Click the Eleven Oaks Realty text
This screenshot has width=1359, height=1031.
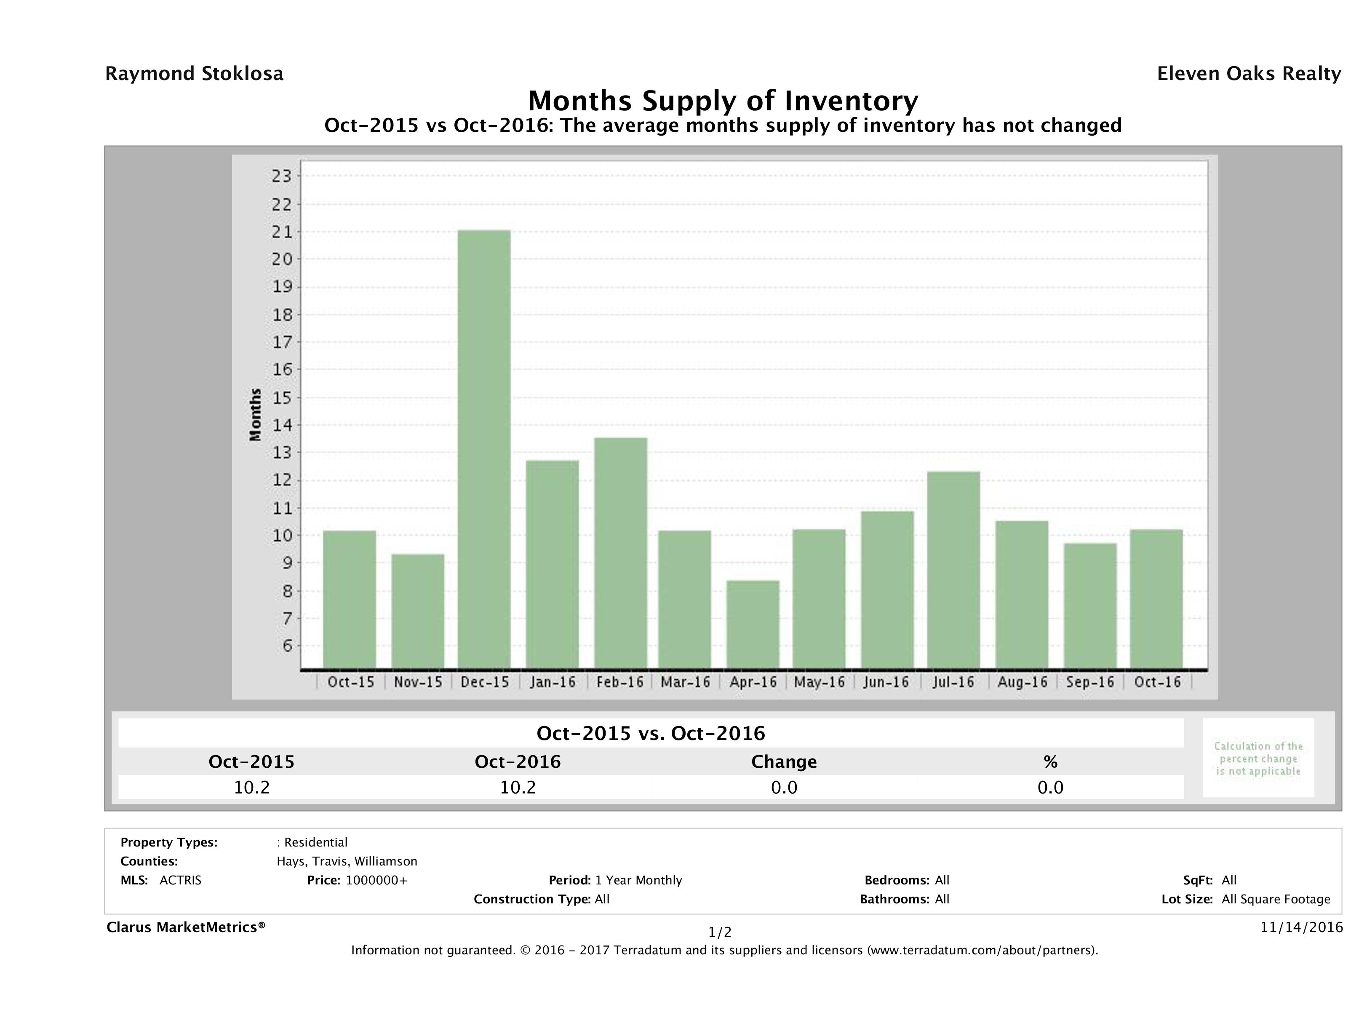(1248, 74)
